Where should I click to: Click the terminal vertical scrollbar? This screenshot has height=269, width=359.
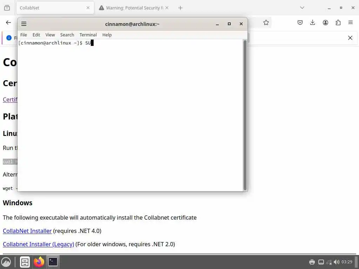tap(245, 115)
